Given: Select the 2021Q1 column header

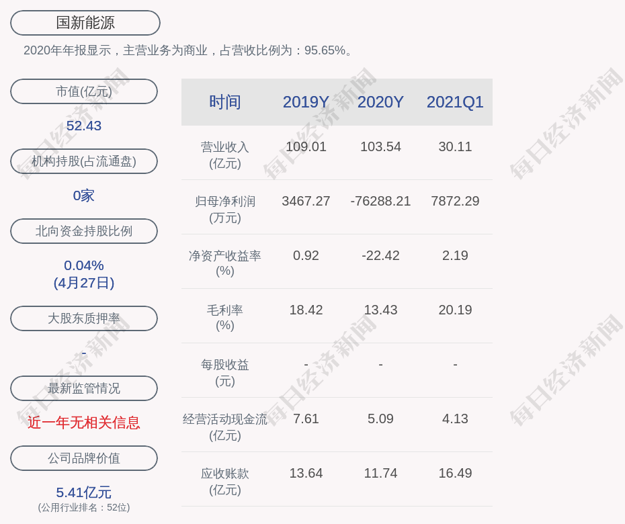Looking at the screenshot, I should point(455,102).
